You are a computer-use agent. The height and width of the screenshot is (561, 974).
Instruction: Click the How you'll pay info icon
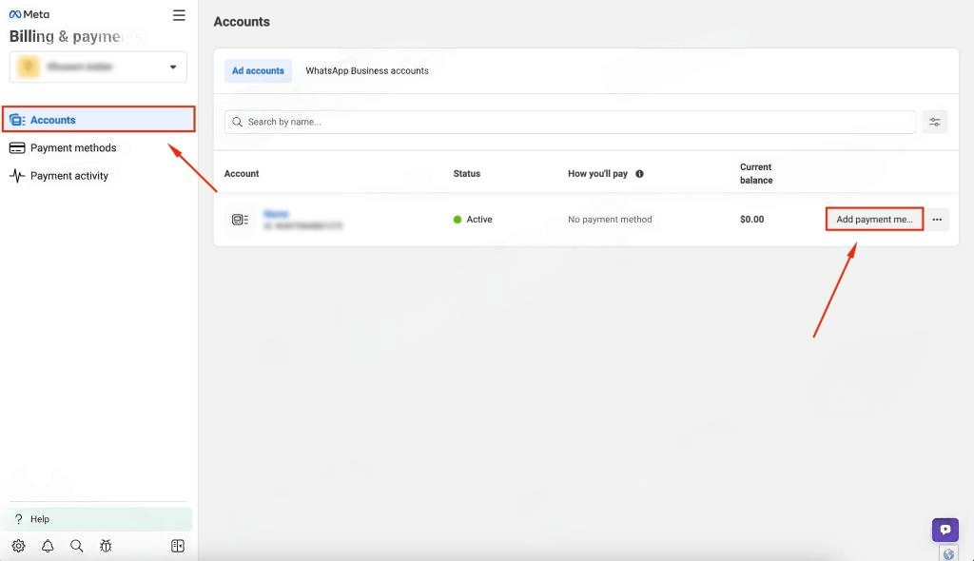coord(639,174)
